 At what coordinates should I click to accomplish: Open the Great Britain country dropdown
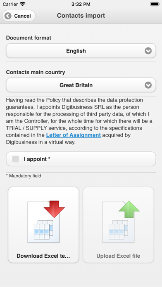81,85
